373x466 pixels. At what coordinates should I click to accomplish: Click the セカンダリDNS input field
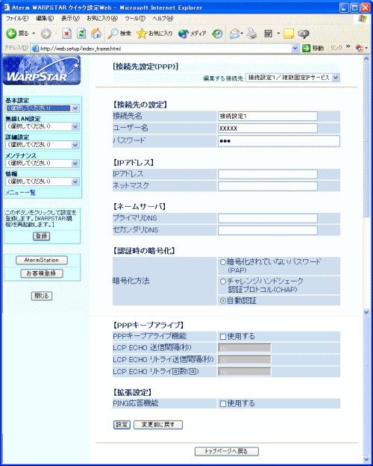coord(268,230)
